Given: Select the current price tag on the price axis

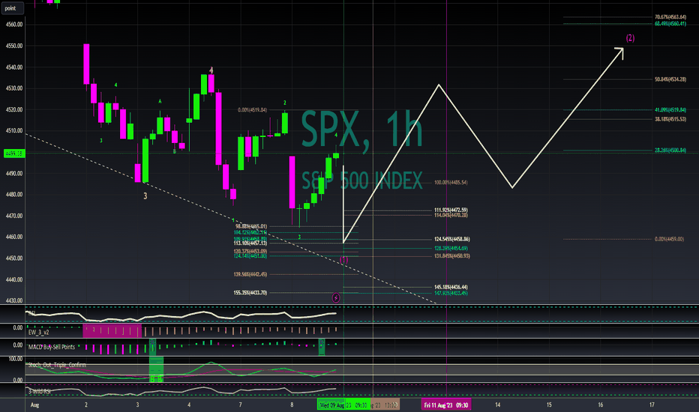Looking at the screenshot, I should pyautogui.click(x=14, y=154).
